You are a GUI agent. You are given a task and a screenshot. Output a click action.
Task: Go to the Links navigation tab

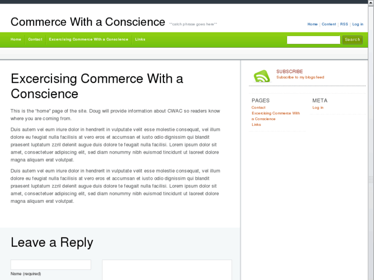tap(140, 40)
